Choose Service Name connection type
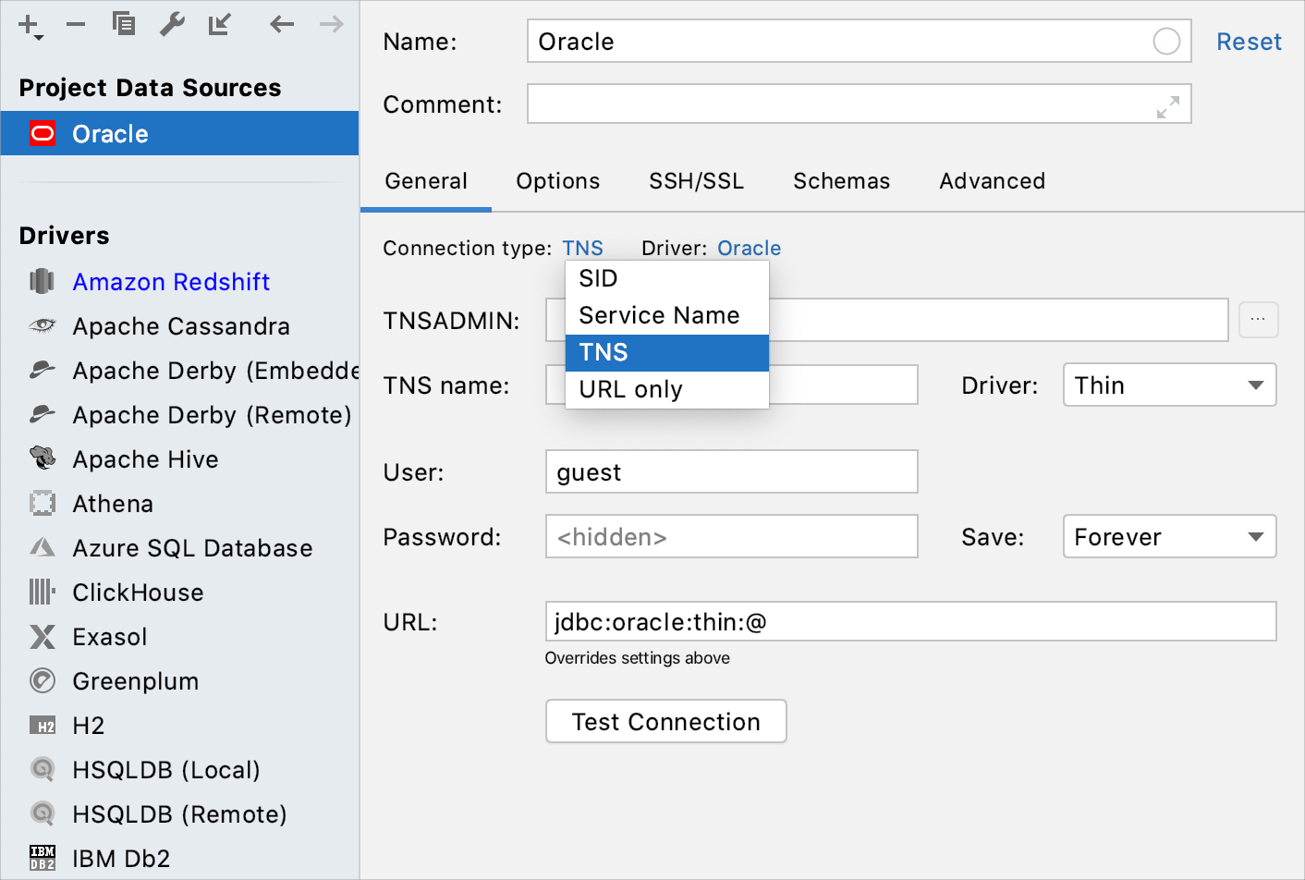 (666, 315)
